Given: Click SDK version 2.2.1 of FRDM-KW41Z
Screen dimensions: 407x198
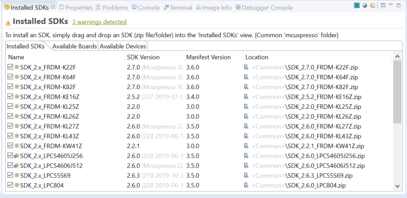Looking at the screenshot, I should [x=133, y=146].
